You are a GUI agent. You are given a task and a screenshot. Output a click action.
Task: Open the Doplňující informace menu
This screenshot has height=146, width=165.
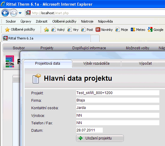(89, 48)
